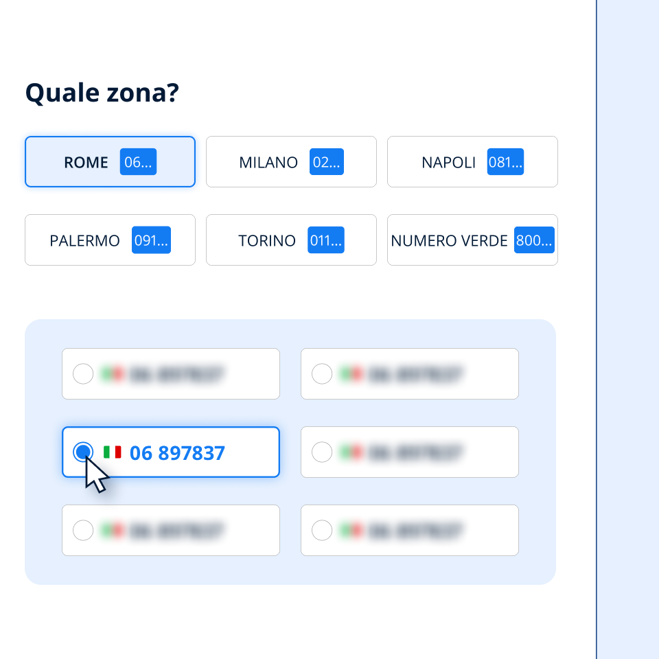659x659 pixels.
Task: Click the 800... badge on NUMERO VERDE
Action: [x=534, y=240]
